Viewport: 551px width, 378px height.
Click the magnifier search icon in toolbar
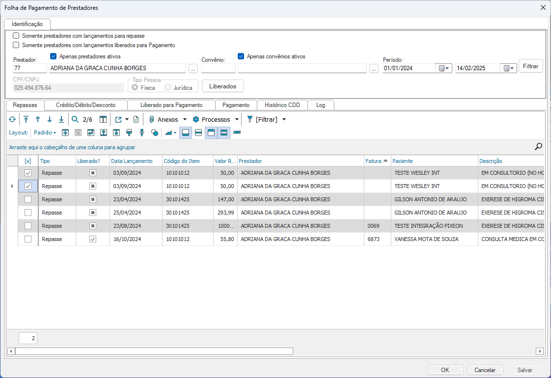pos(75,119)
